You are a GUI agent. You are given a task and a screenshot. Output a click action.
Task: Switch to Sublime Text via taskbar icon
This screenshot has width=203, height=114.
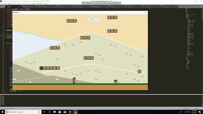pyautogui.click(x=70, y=112)
